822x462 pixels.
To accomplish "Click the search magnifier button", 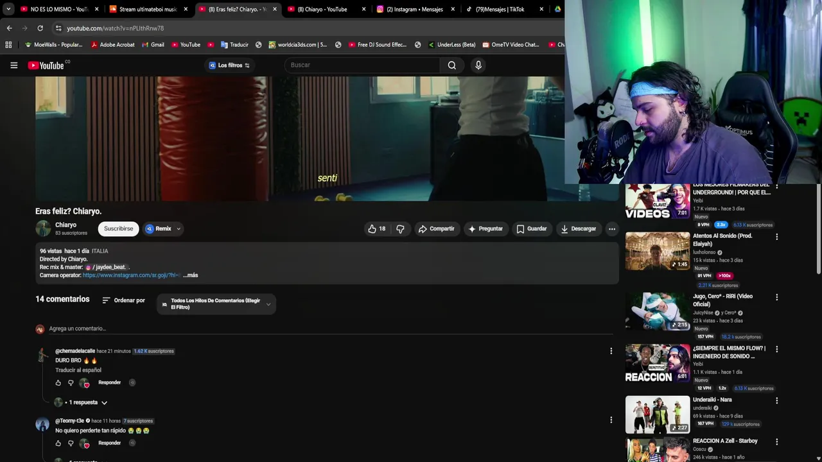I will 452,65.
